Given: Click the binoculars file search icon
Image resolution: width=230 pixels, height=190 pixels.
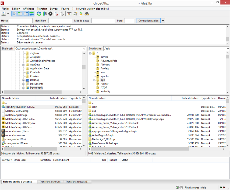Looking at the screenshot, I should [87, 14].
